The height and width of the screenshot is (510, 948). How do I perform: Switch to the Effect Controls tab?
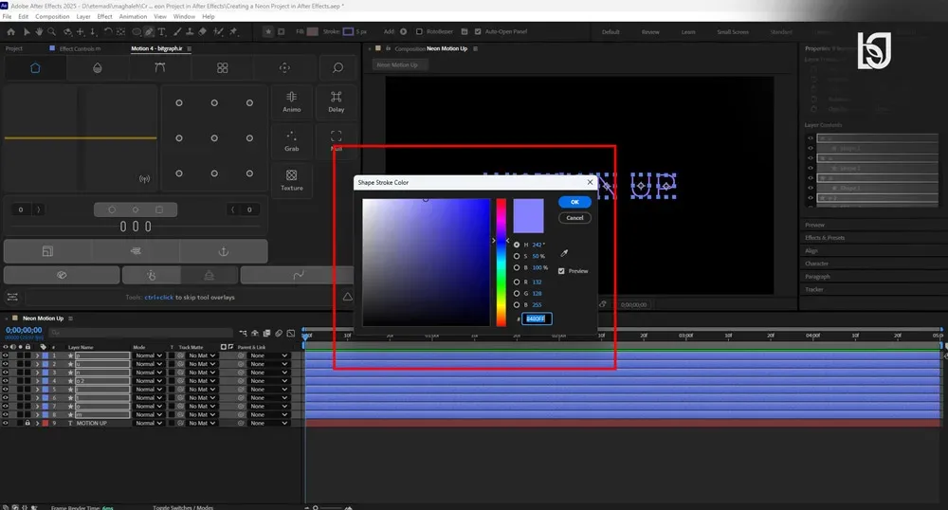80,48
